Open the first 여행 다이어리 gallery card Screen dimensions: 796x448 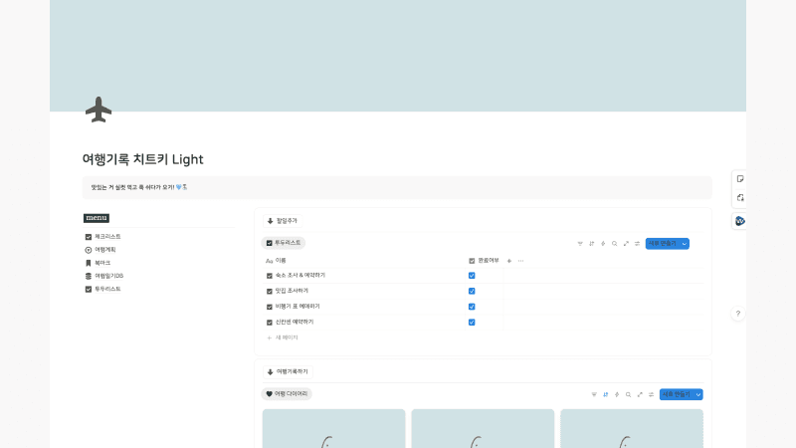coord(333,428)
